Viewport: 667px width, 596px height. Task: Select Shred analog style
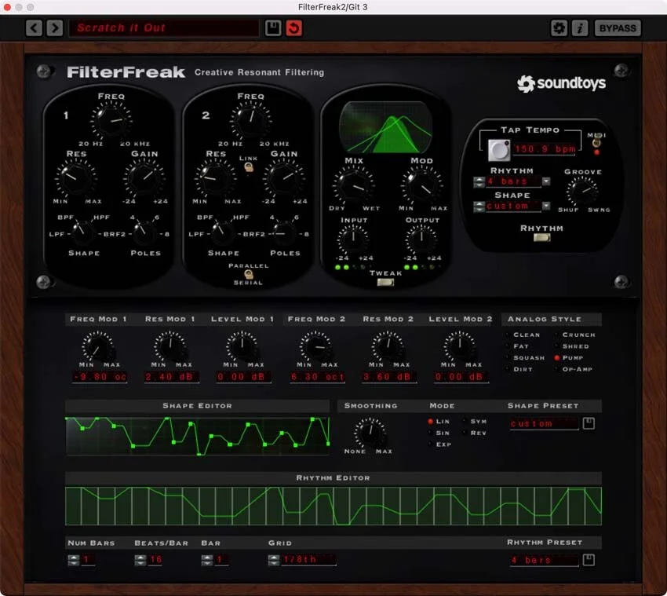[572, 346]
